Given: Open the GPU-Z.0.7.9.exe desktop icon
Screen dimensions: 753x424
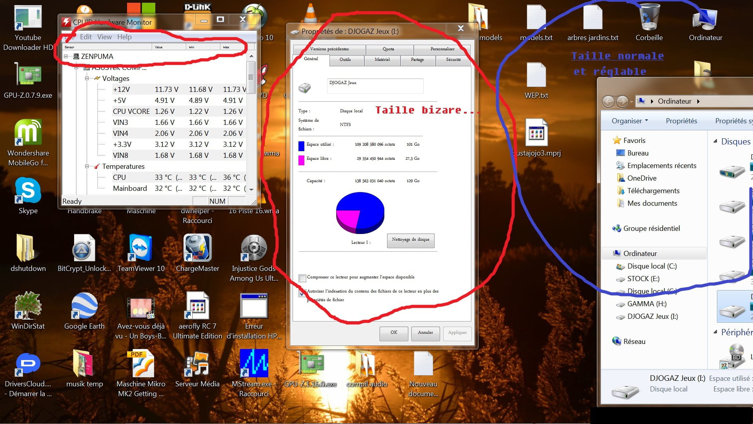Looking at the screenshot, I should click(x=28, y=80).
